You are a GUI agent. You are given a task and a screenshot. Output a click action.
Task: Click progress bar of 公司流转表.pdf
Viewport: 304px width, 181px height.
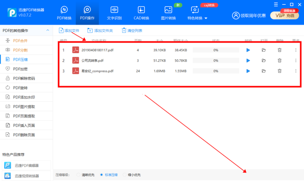[x=216, y=61]
